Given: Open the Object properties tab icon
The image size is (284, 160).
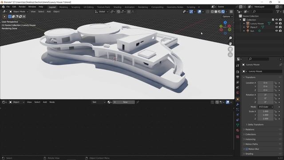Looking at the screenshot, I should pos(238,99).
